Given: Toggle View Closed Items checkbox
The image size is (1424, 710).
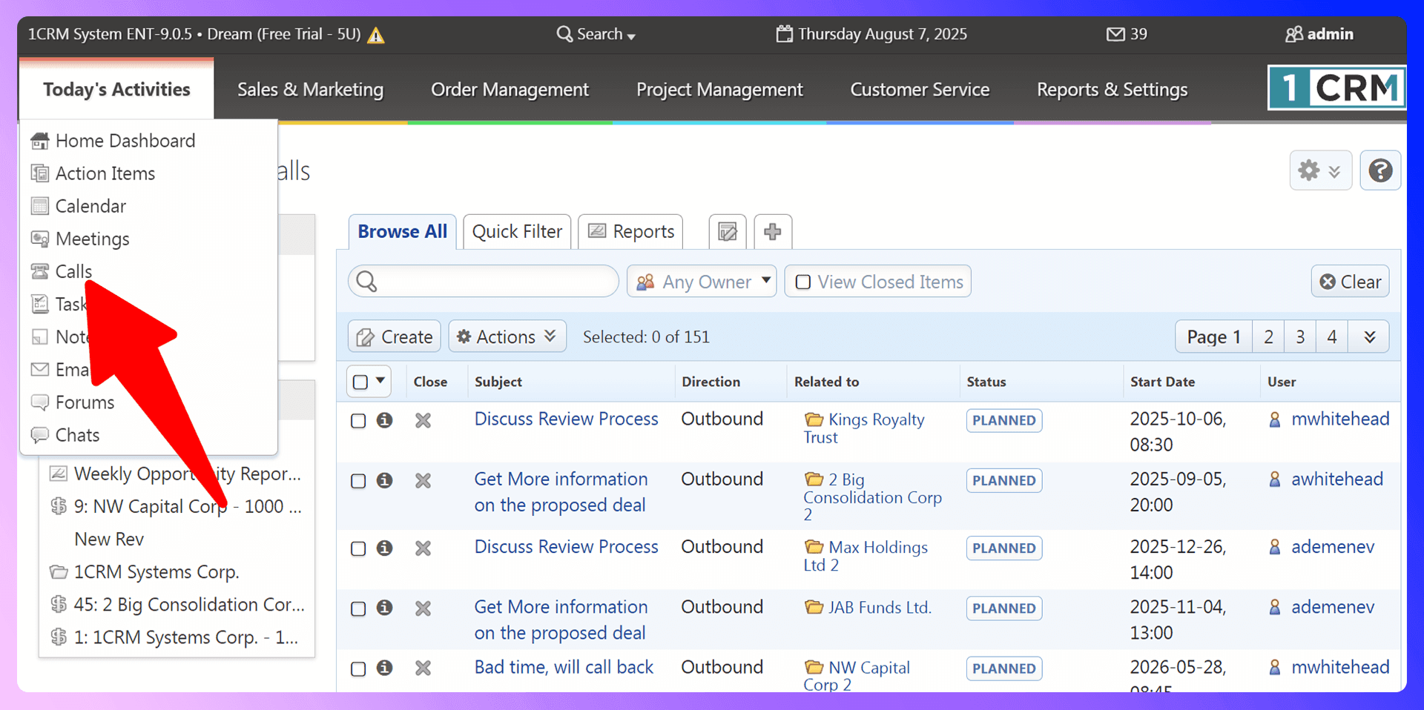Looking at the screenshot, I should [802, 282].
